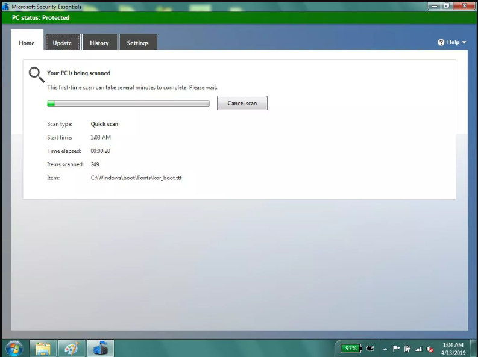Minimize the Security Essentials window
Screen dimensions: 478x357
click(434, 6)
